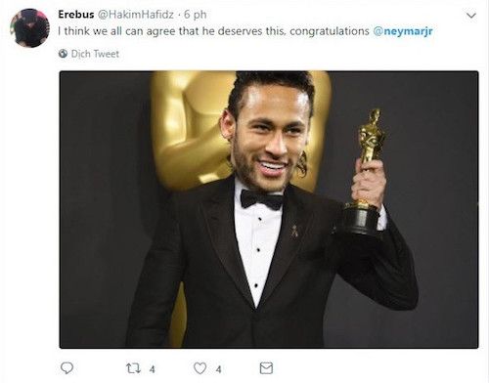Translate tweet using Dịch Tweet link

click(x=95, y=54)
